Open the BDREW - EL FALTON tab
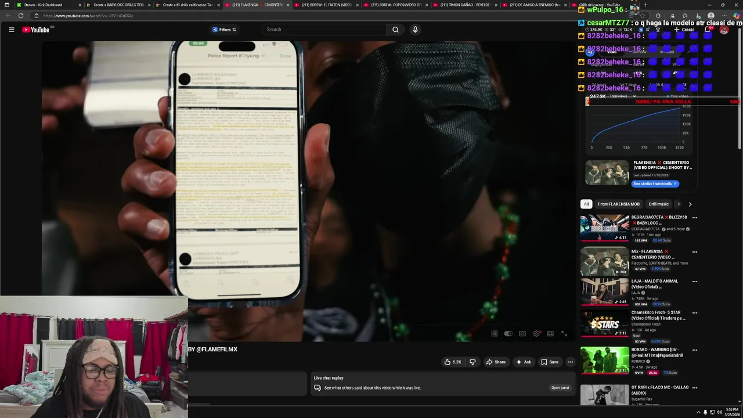Screen dimensions: 743x418 (x=326, y=5)
